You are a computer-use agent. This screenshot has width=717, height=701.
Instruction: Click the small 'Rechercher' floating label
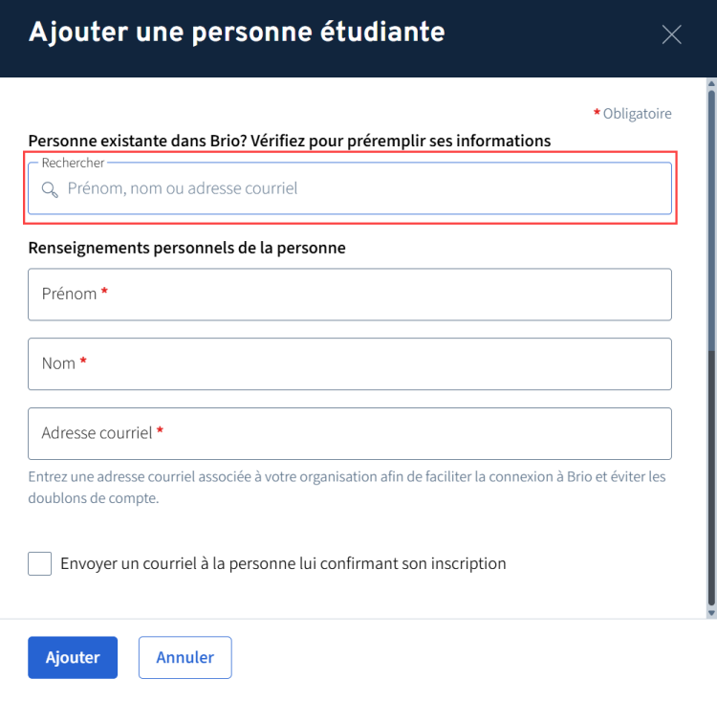[x=73, y=164]
